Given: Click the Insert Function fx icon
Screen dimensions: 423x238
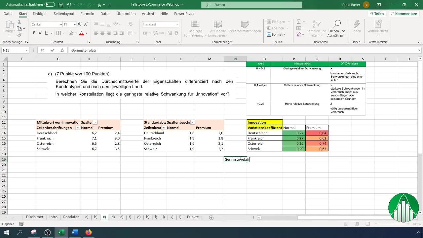Looking at the screenshot, I should (x=62, y=50).
